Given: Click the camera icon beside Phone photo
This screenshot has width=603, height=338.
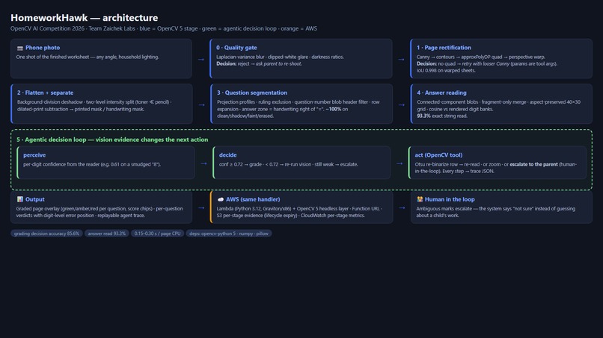Looking at the screenshot, I should pos(20,48).
